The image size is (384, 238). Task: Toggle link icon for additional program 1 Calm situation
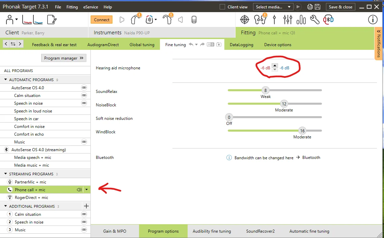[x=84, y=214]
